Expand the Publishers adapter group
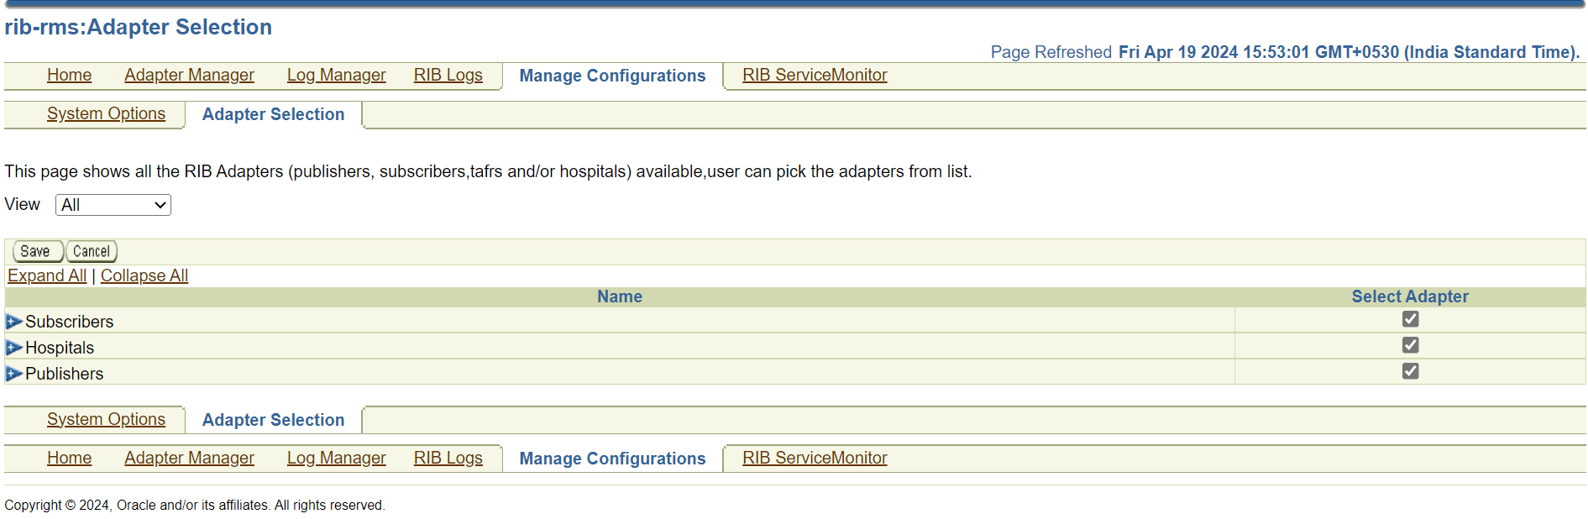The width and height of the screenshot is (1588, 519). [x=13, y=373]
